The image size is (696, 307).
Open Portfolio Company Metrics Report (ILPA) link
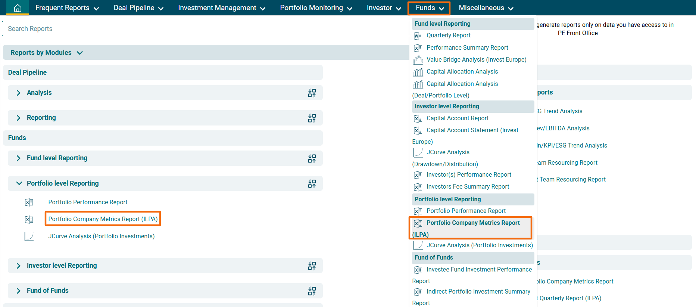(x=103, y=219)
